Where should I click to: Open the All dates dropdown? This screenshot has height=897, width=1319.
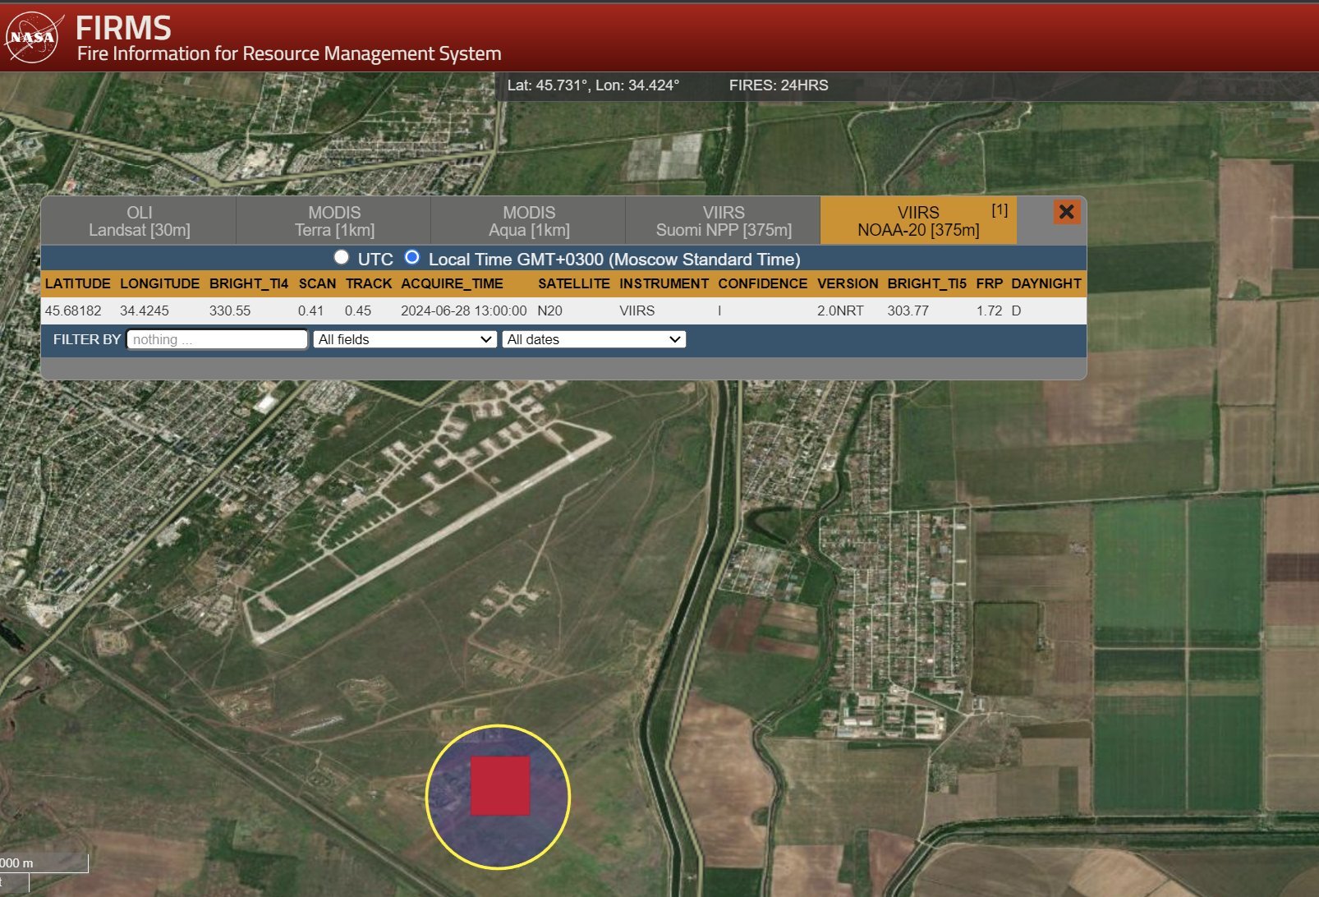pyautogui.click(x=594, y=339)
